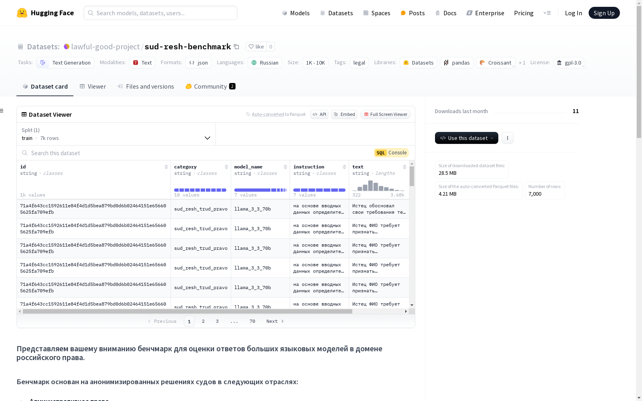Click the page vertical scrollbar

639,72
